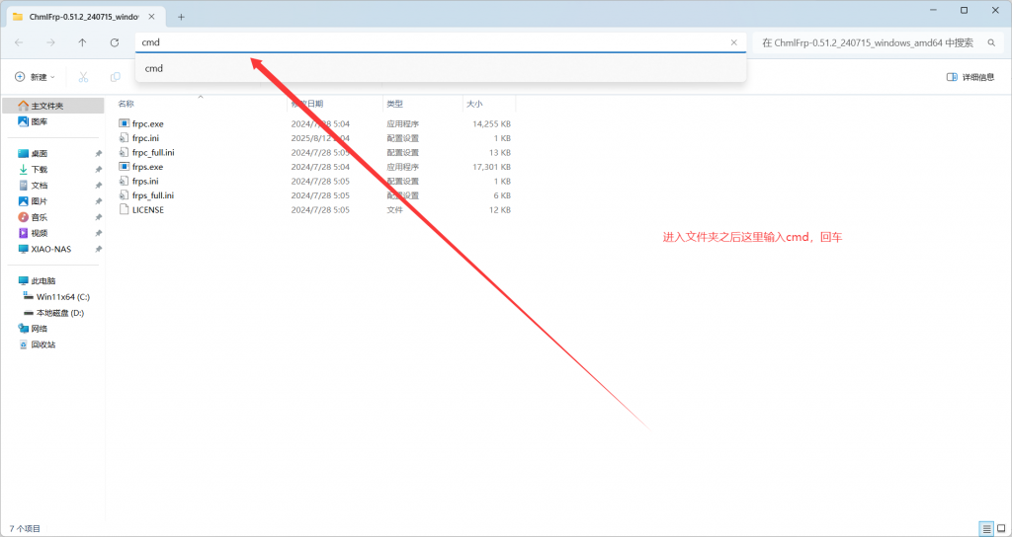Click the Cut scissors icon in the toolbar
Screen dimensions: 1012x537
[x=83, y=77]
